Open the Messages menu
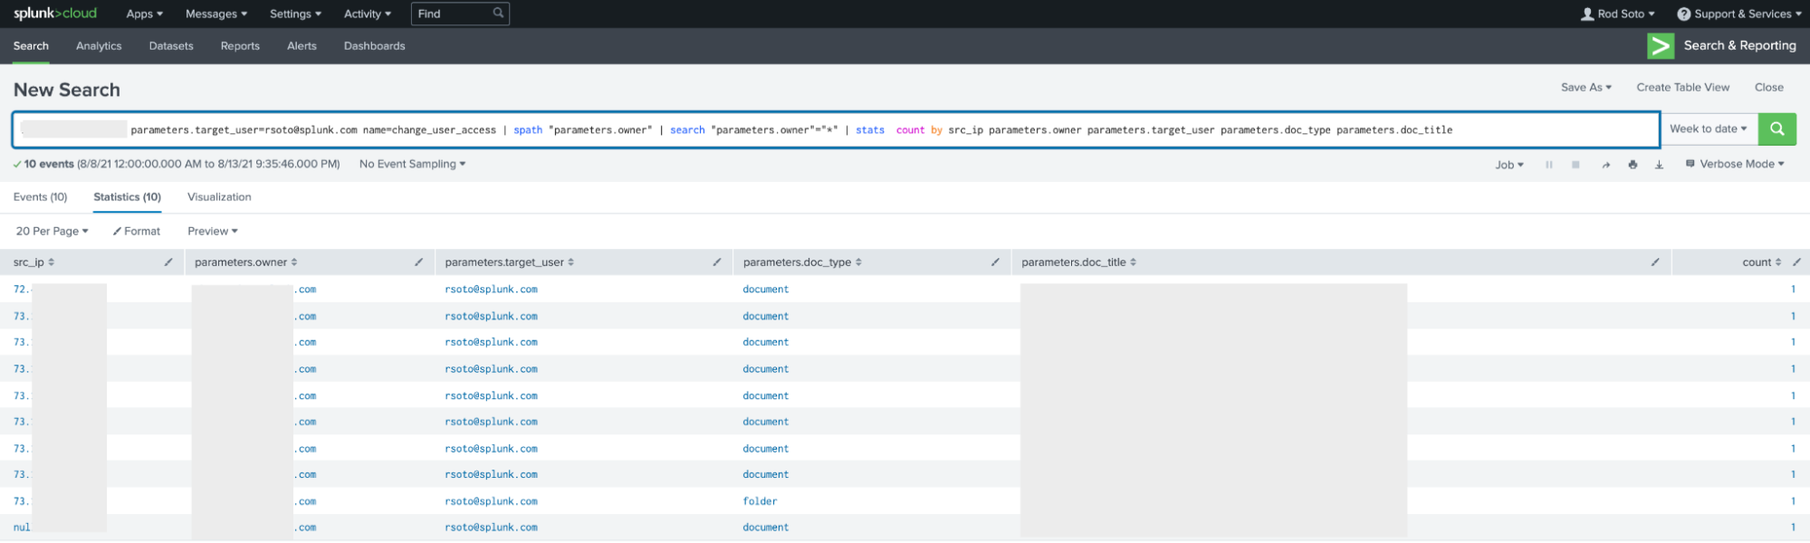The height and width of the screenshot is (543, 1810). (x=215, y=14)
